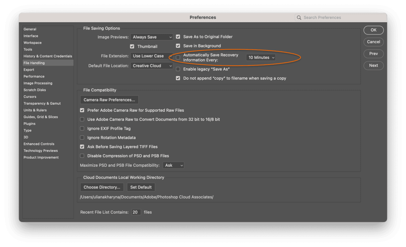406x247 pixels.
Task: Open Maximize PSD Compatibility Ask dropdown
Action: pyautogui.click(x=173, y=165)
